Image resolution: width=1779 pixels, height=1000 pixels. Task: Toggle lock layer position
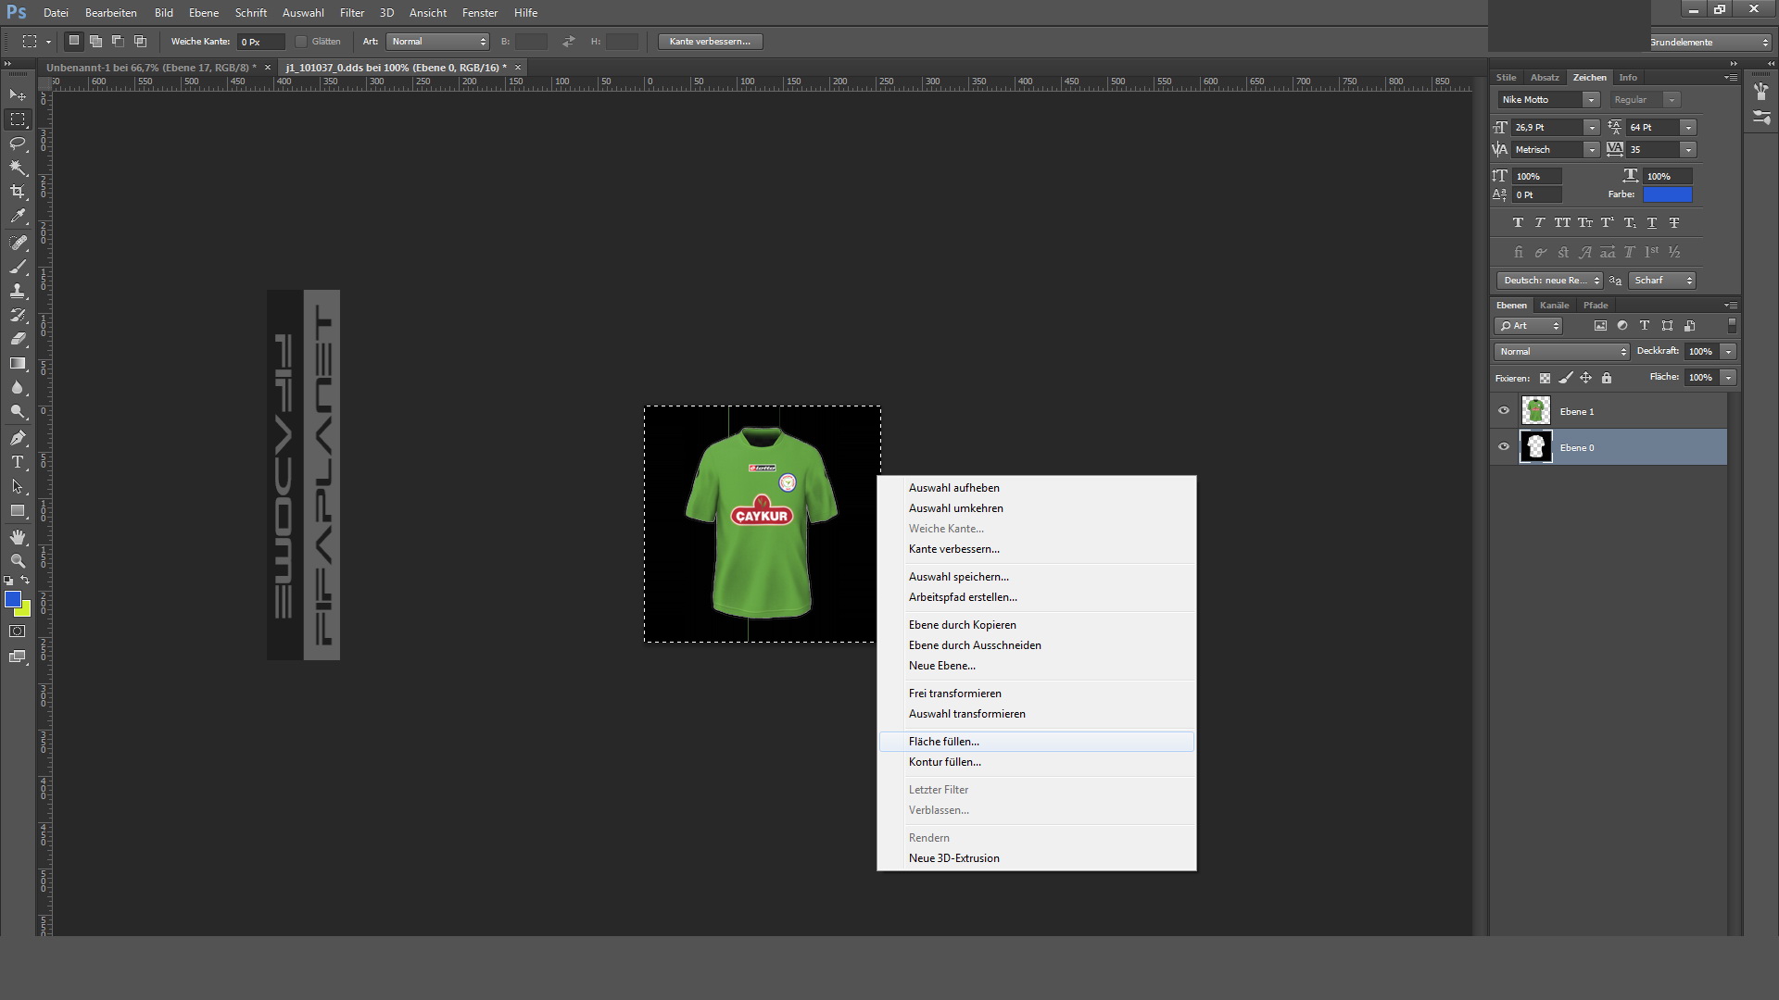[x=1586, y=378]
